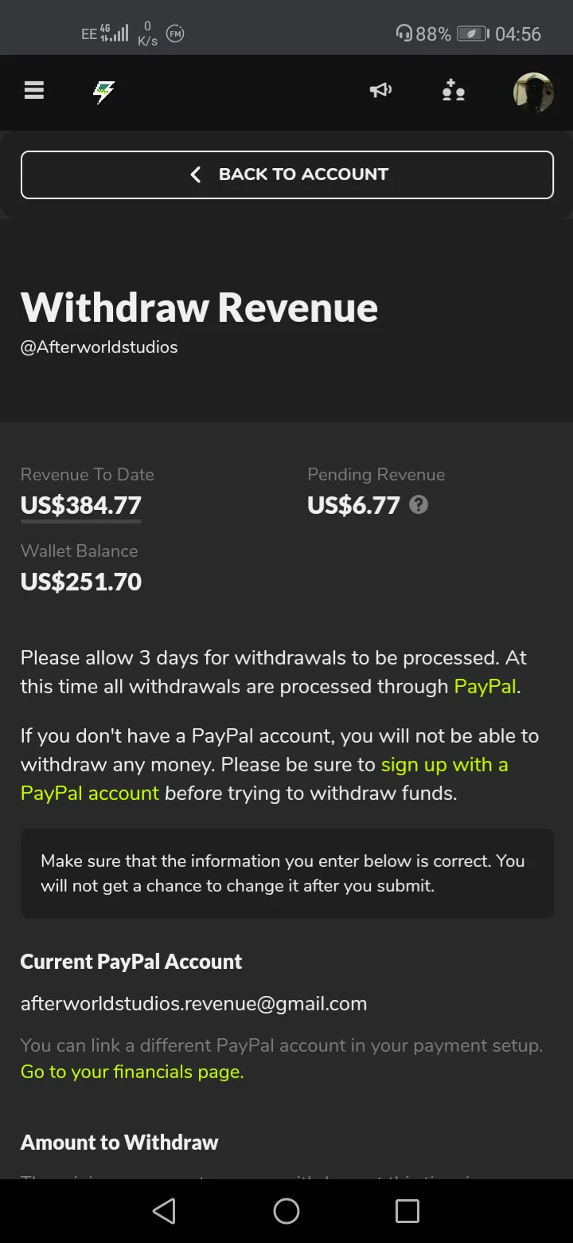Image resolution: width=573 pixels, height=1243 pixels.
Task: Open the megaphone announcements icon
Action: pyautogui.click(x=381, y=91)
